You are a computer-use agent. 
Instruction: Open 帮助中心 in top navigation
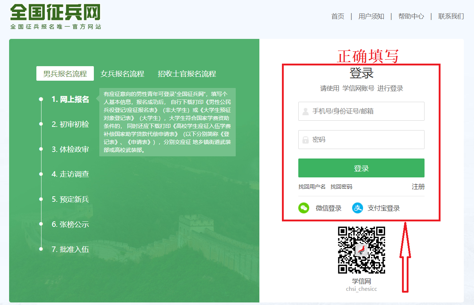[x=411, y=16]
